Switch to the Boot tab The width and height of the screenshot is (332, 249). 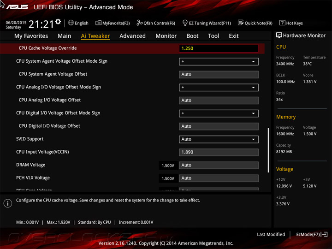[x=192, y=36]
